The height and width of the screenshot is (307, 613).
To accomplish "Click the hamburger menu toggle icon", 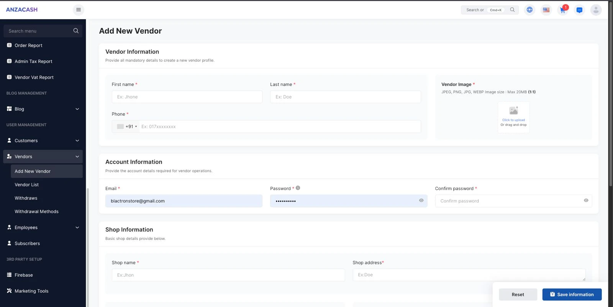I will click(78, 10).
